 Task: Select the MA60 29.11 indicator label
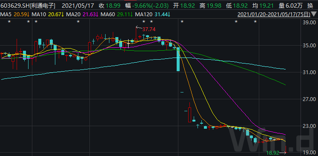click(x=117, y=14)
